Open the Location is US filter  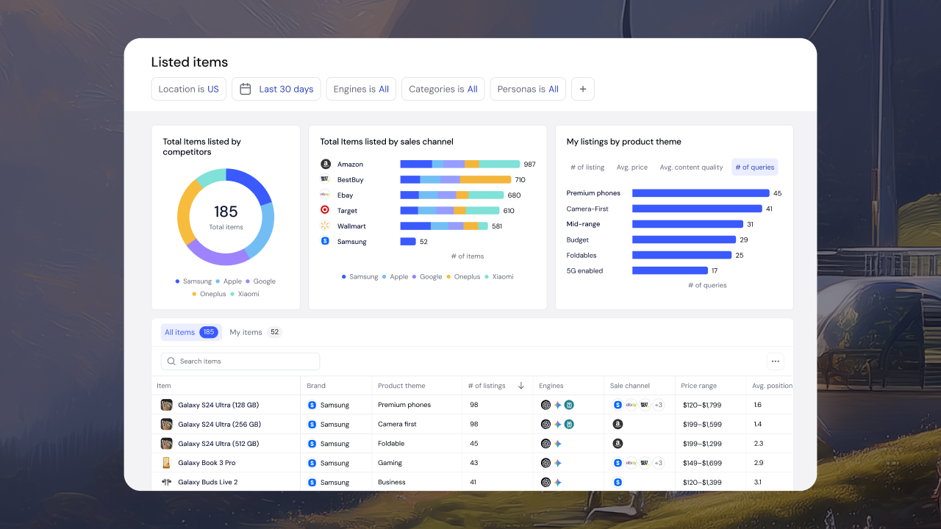[x=189, y=89]
